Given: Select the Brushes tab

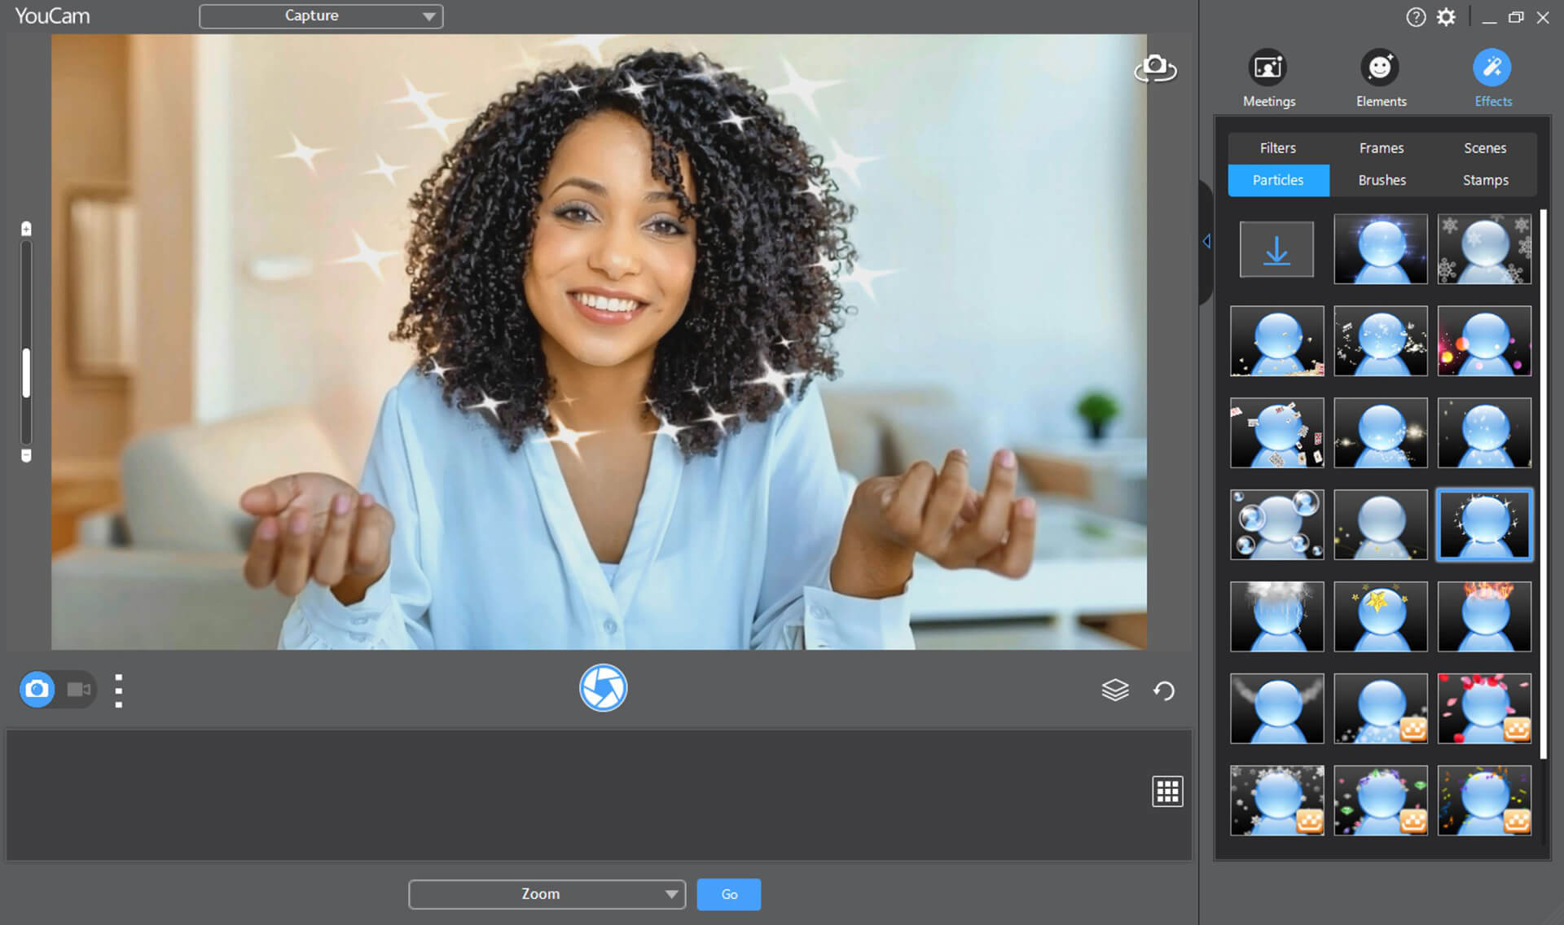Looking at the screenshot, I should pyautogui.click(x=1382, y=178).
